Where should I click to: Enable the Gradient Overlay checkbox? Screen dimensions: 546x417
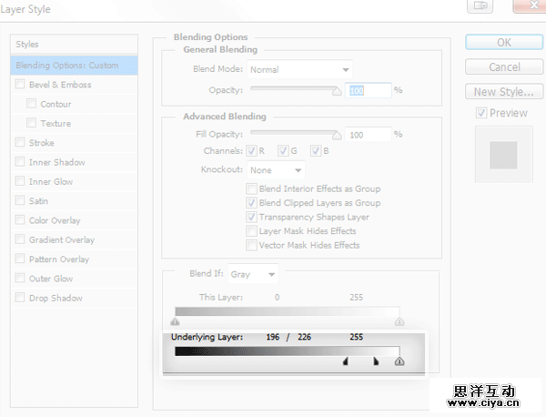(x=20, y=239)
